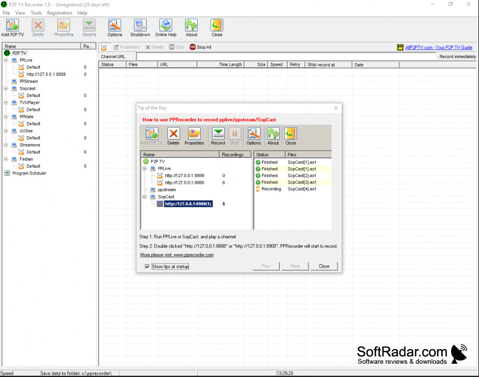
Task: Click the Stop record at column header
Action: pos(328,65)
